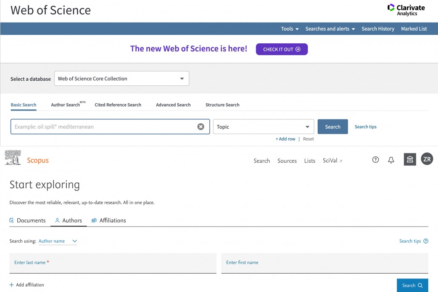Switch to the Advanced Search tab
The image size is (438, 292).
pos(173,105)
